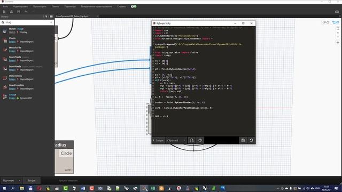Click the Circle output port on node
This screenshot has height=192, width=342.
coord(66,153)
